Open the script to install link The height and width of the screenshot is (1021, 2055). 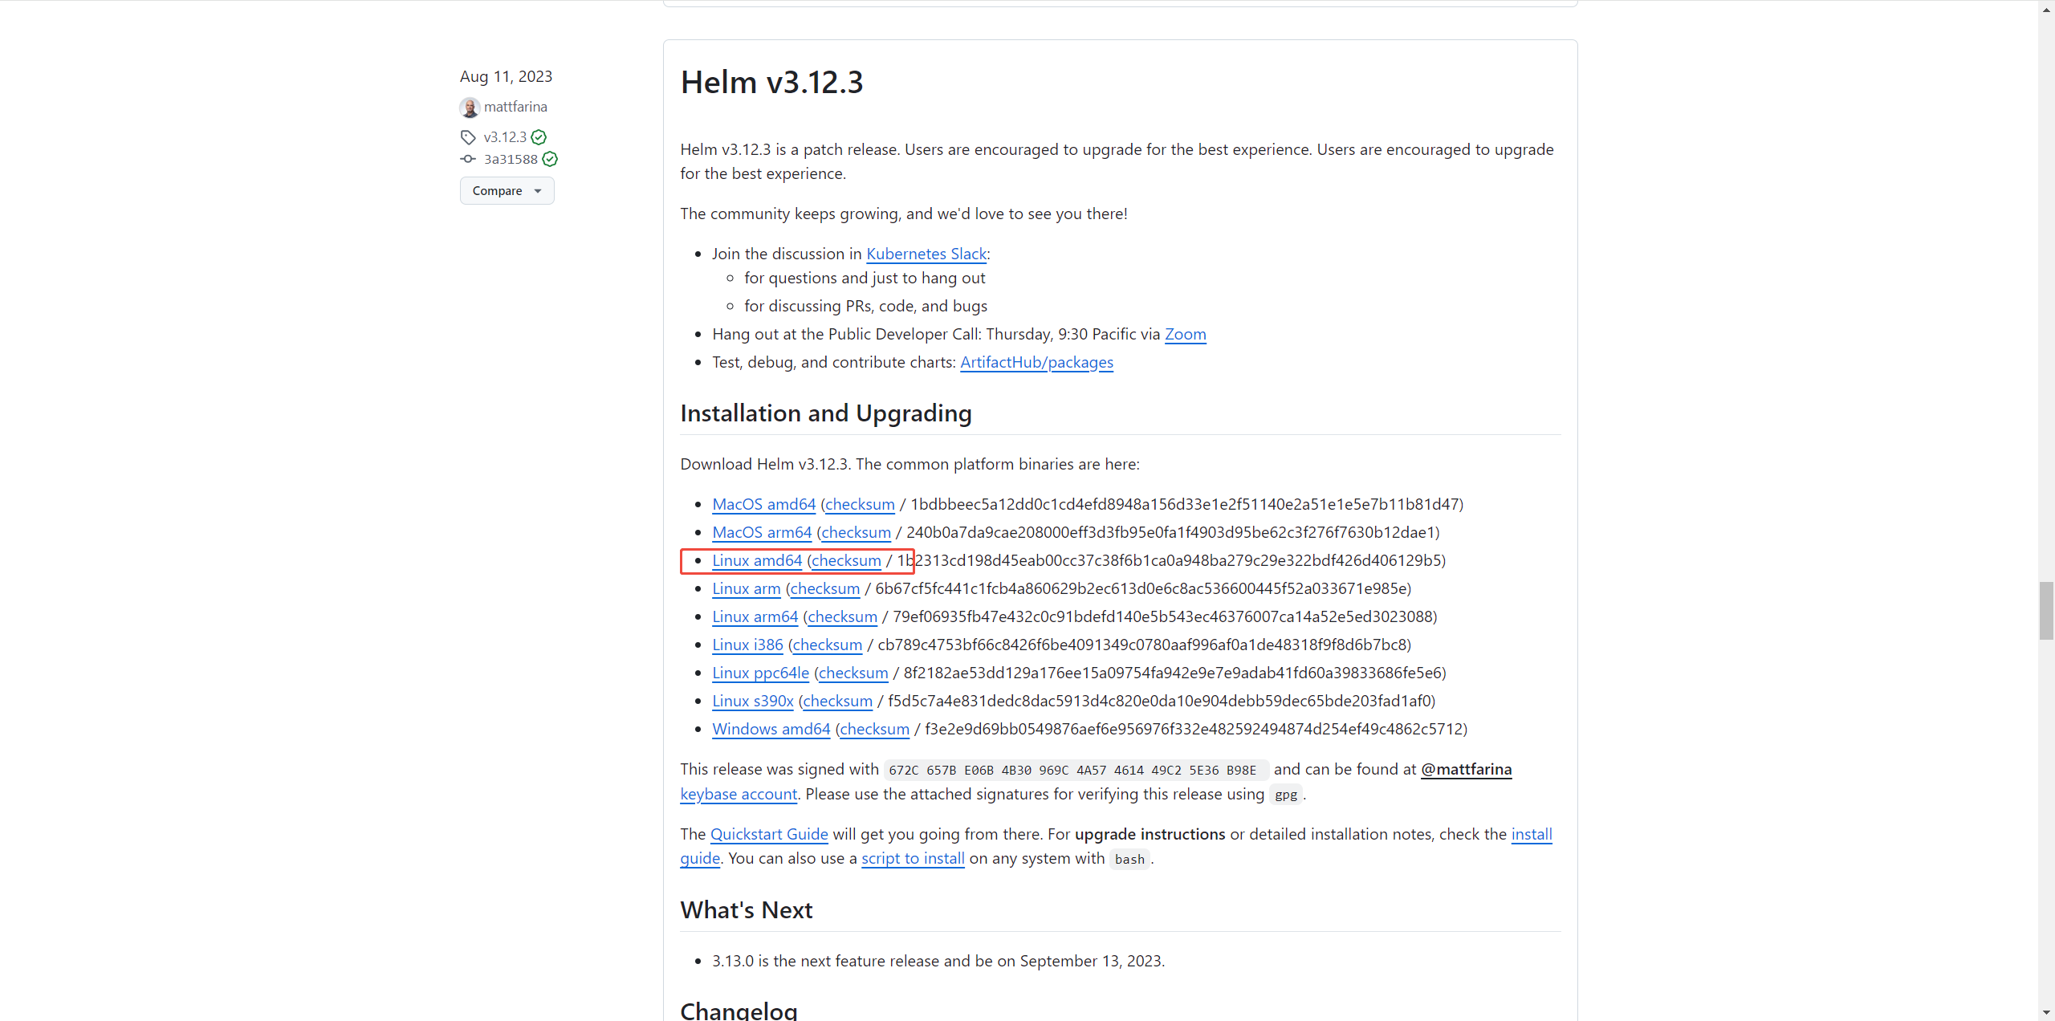click(913, 858)
